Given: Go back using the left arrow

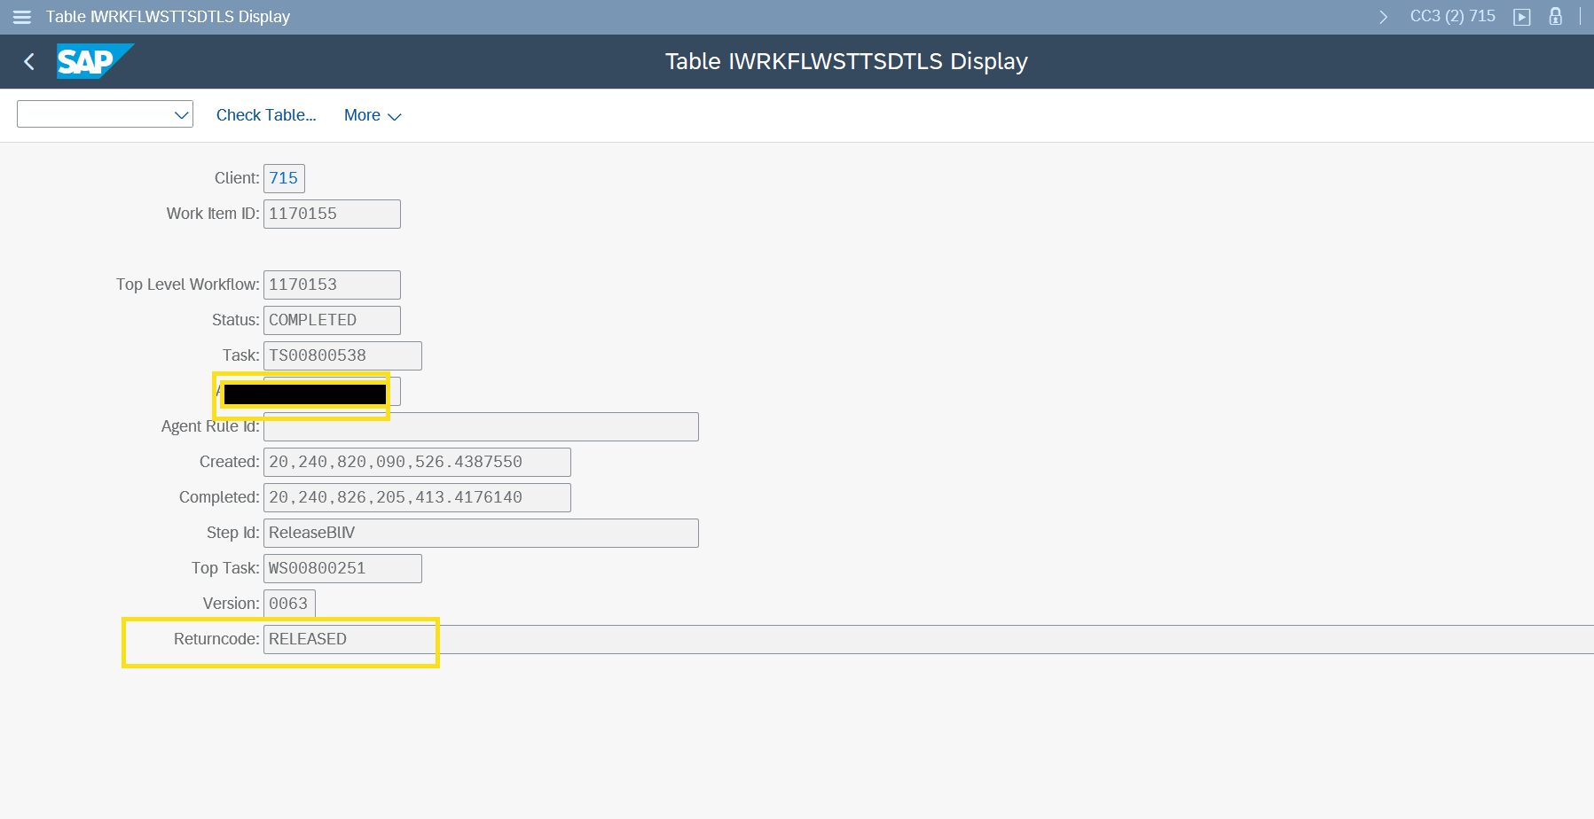Looking at the screenshot, I should (x=29, y=61).
